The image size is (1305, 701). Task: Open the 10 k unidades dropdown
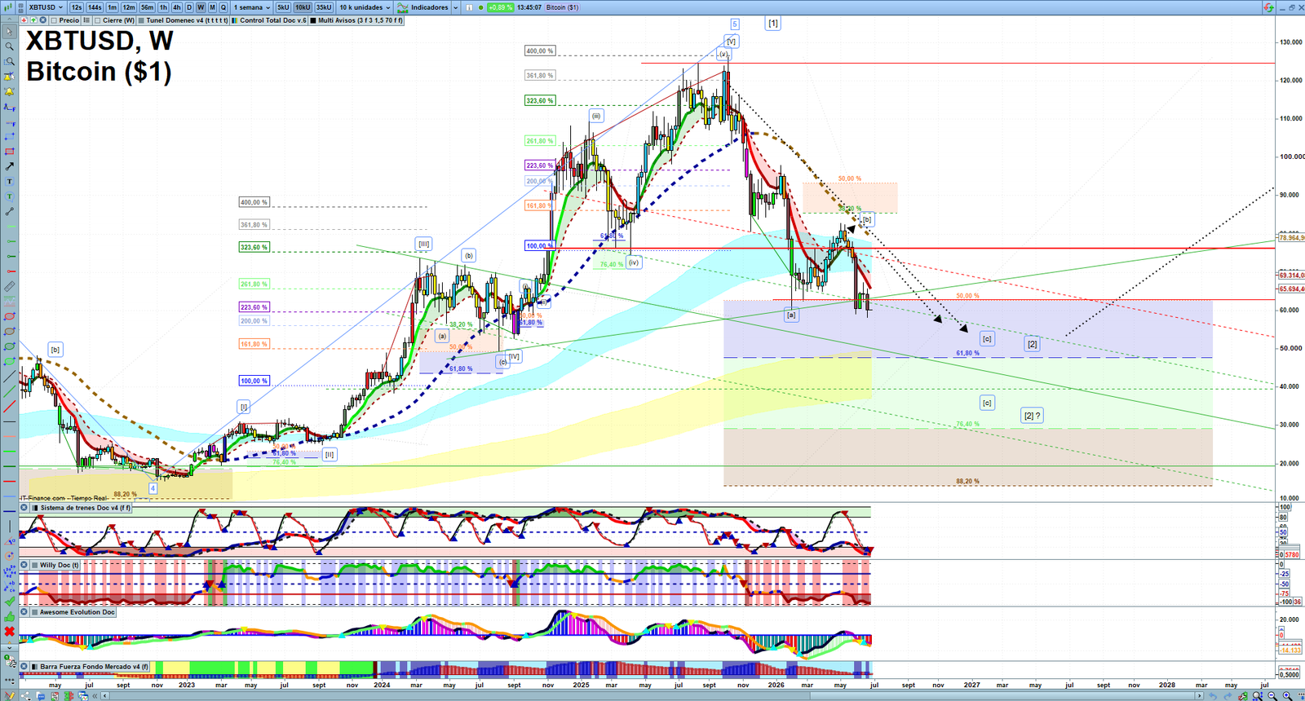[365, 7]
